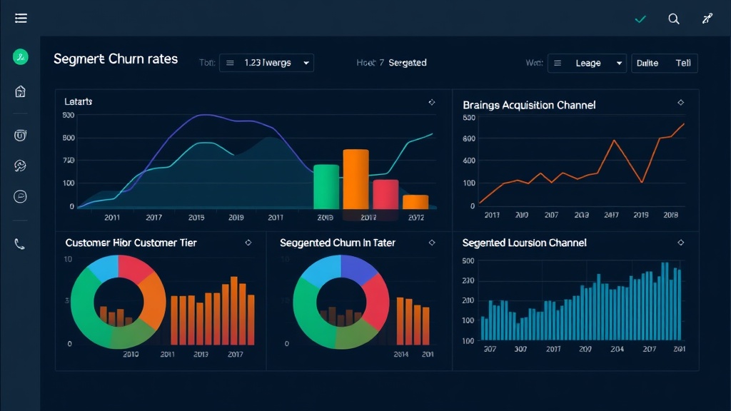The height and width of the screenshot is (411, 731).
Task: Click diamond icon on Customer Tier panel
Action: click(248, 243)
